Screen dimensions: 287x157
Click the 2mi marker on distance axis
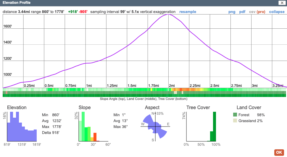pos(172,85)
